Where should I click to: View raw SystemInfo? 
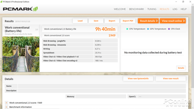pos(138,79)
